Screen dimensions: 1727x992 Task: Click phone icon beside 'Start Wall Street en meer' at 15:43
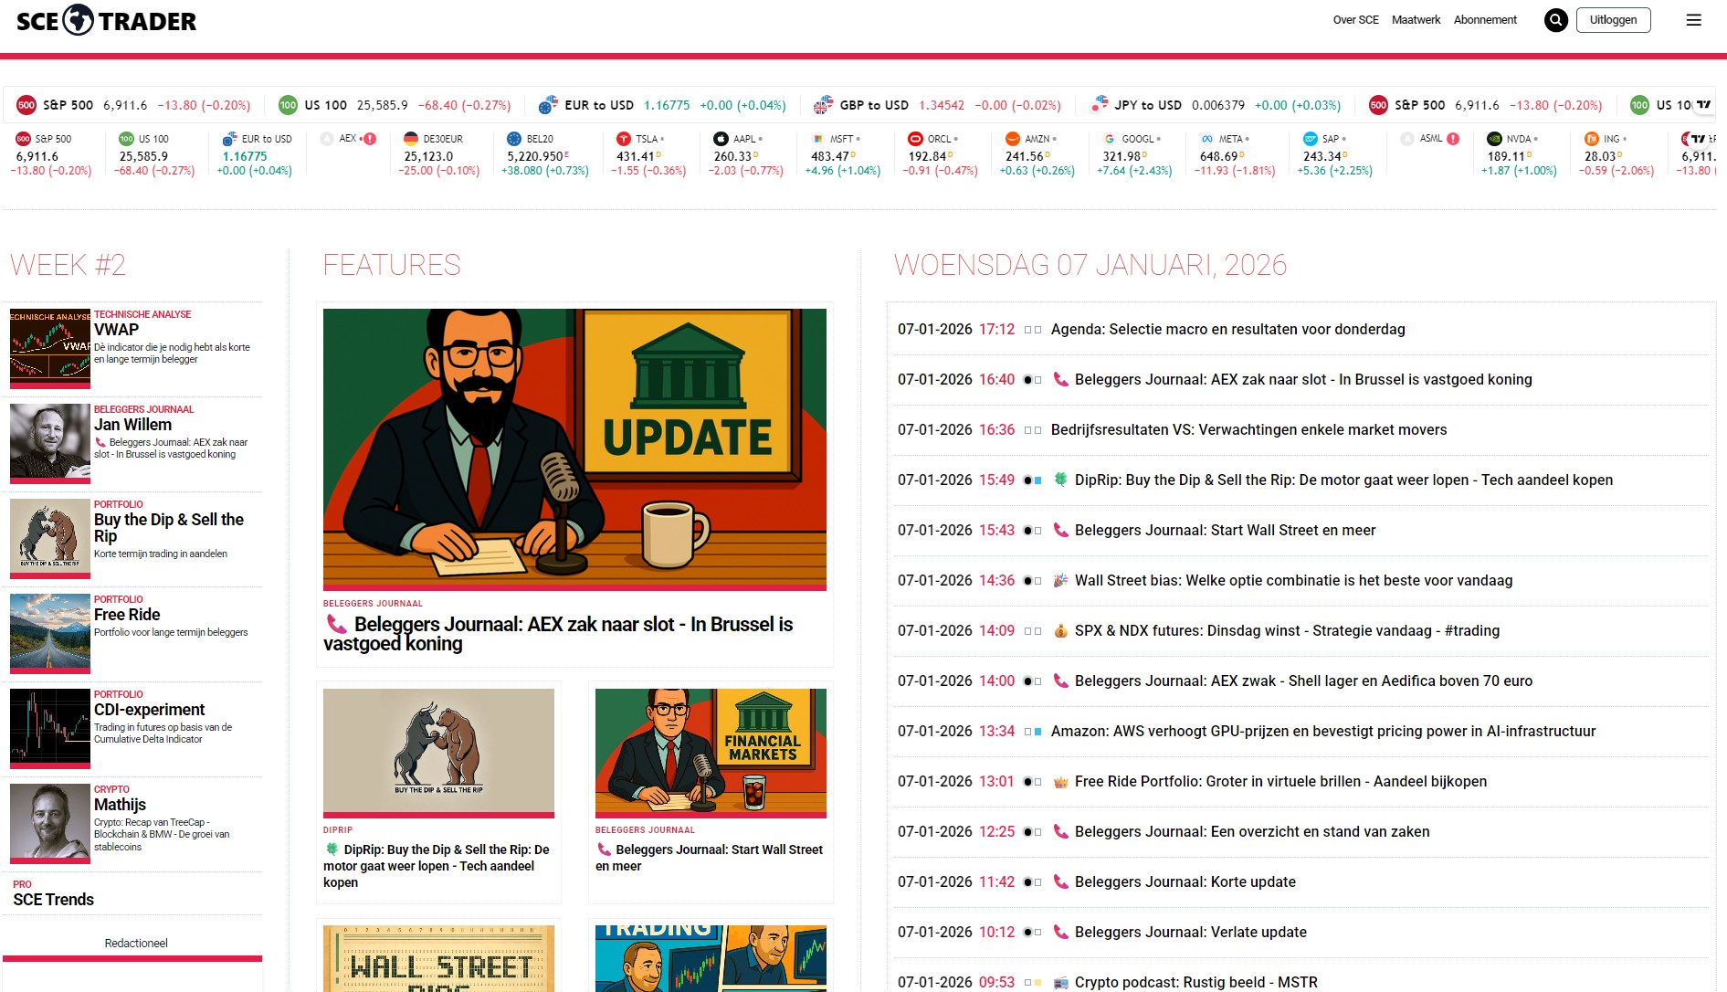click(1060, 530)
